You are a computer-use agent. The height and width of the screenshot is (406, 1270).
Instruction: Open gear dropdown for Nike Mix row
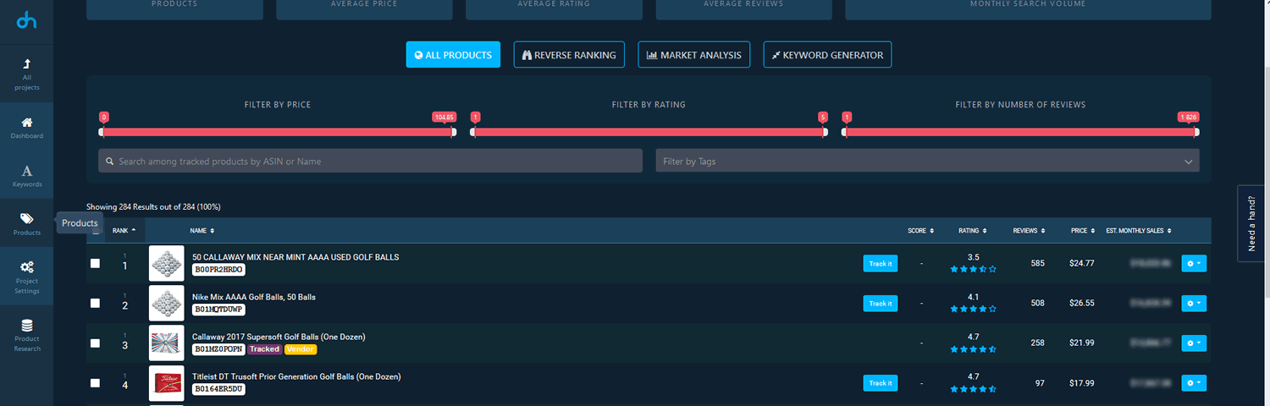coord(1194,303)
